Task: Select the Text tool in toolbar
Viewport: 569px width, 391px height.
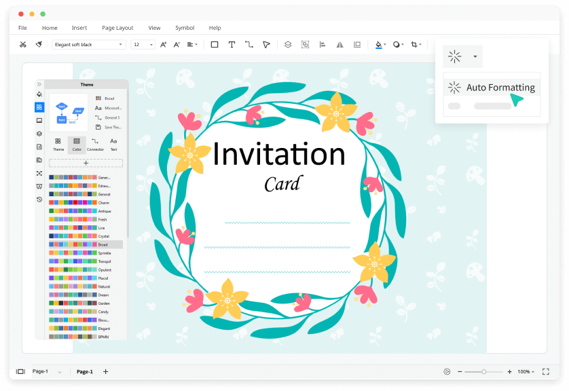Action: 232,44
